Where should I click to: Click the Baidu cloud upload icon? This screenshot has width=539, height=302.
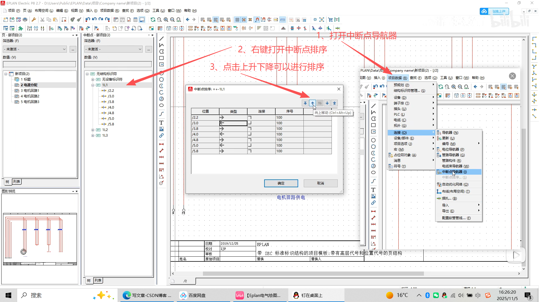point(484,11)
